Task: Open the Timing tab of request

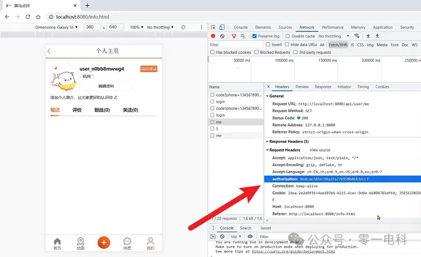Action: click(363, 87)
